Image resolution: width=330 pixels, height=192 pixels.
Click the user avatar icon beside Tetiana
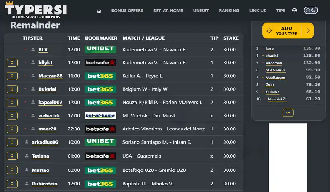tap(26, 156)
